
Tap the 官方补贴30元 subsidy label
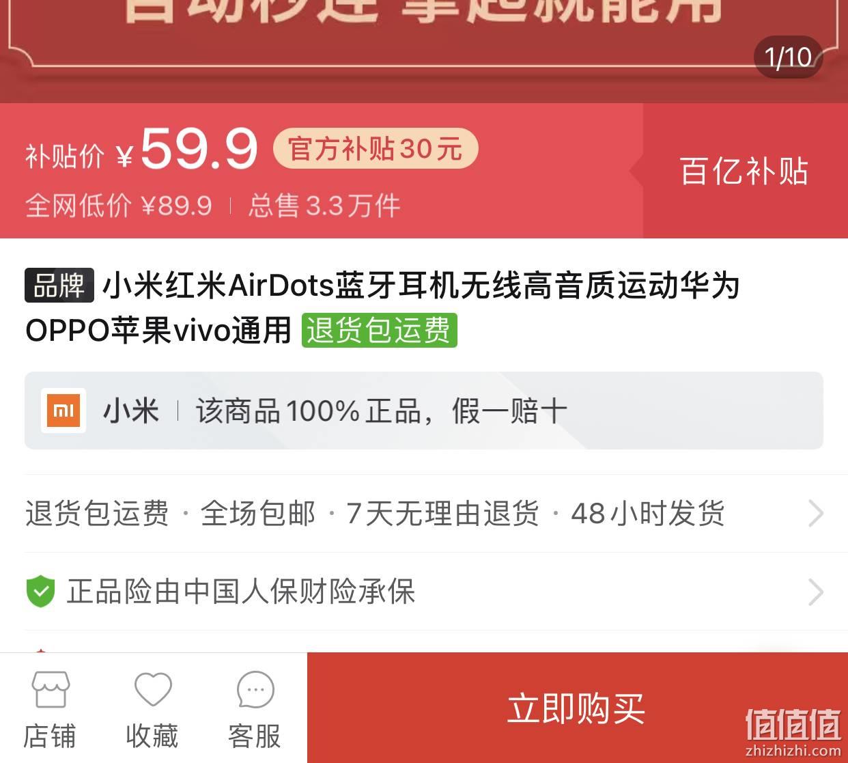pos(376,148)
